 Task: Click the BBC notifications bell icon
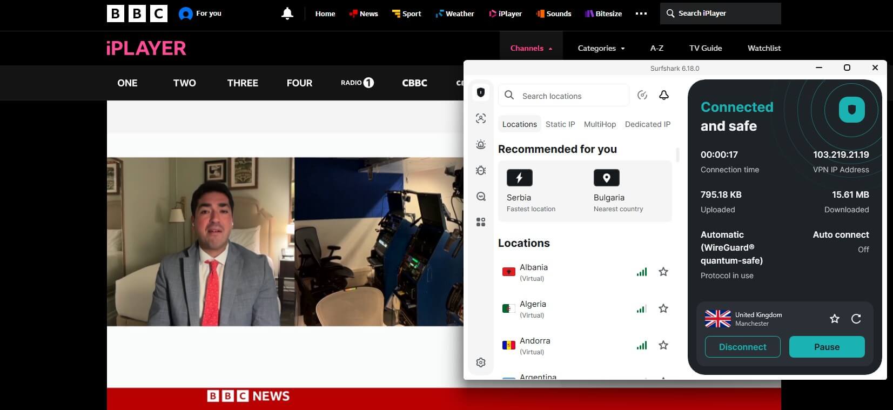287,14
